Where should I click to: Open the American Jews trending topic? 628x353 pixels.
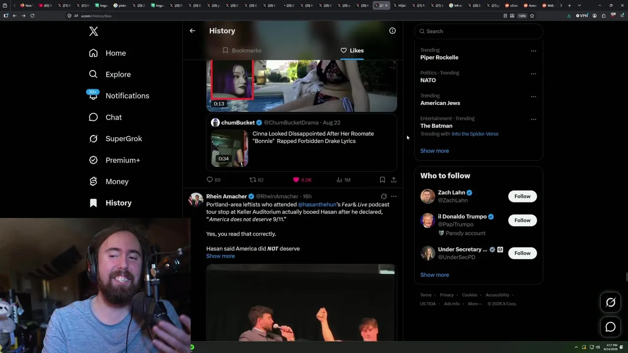(440, 103)
